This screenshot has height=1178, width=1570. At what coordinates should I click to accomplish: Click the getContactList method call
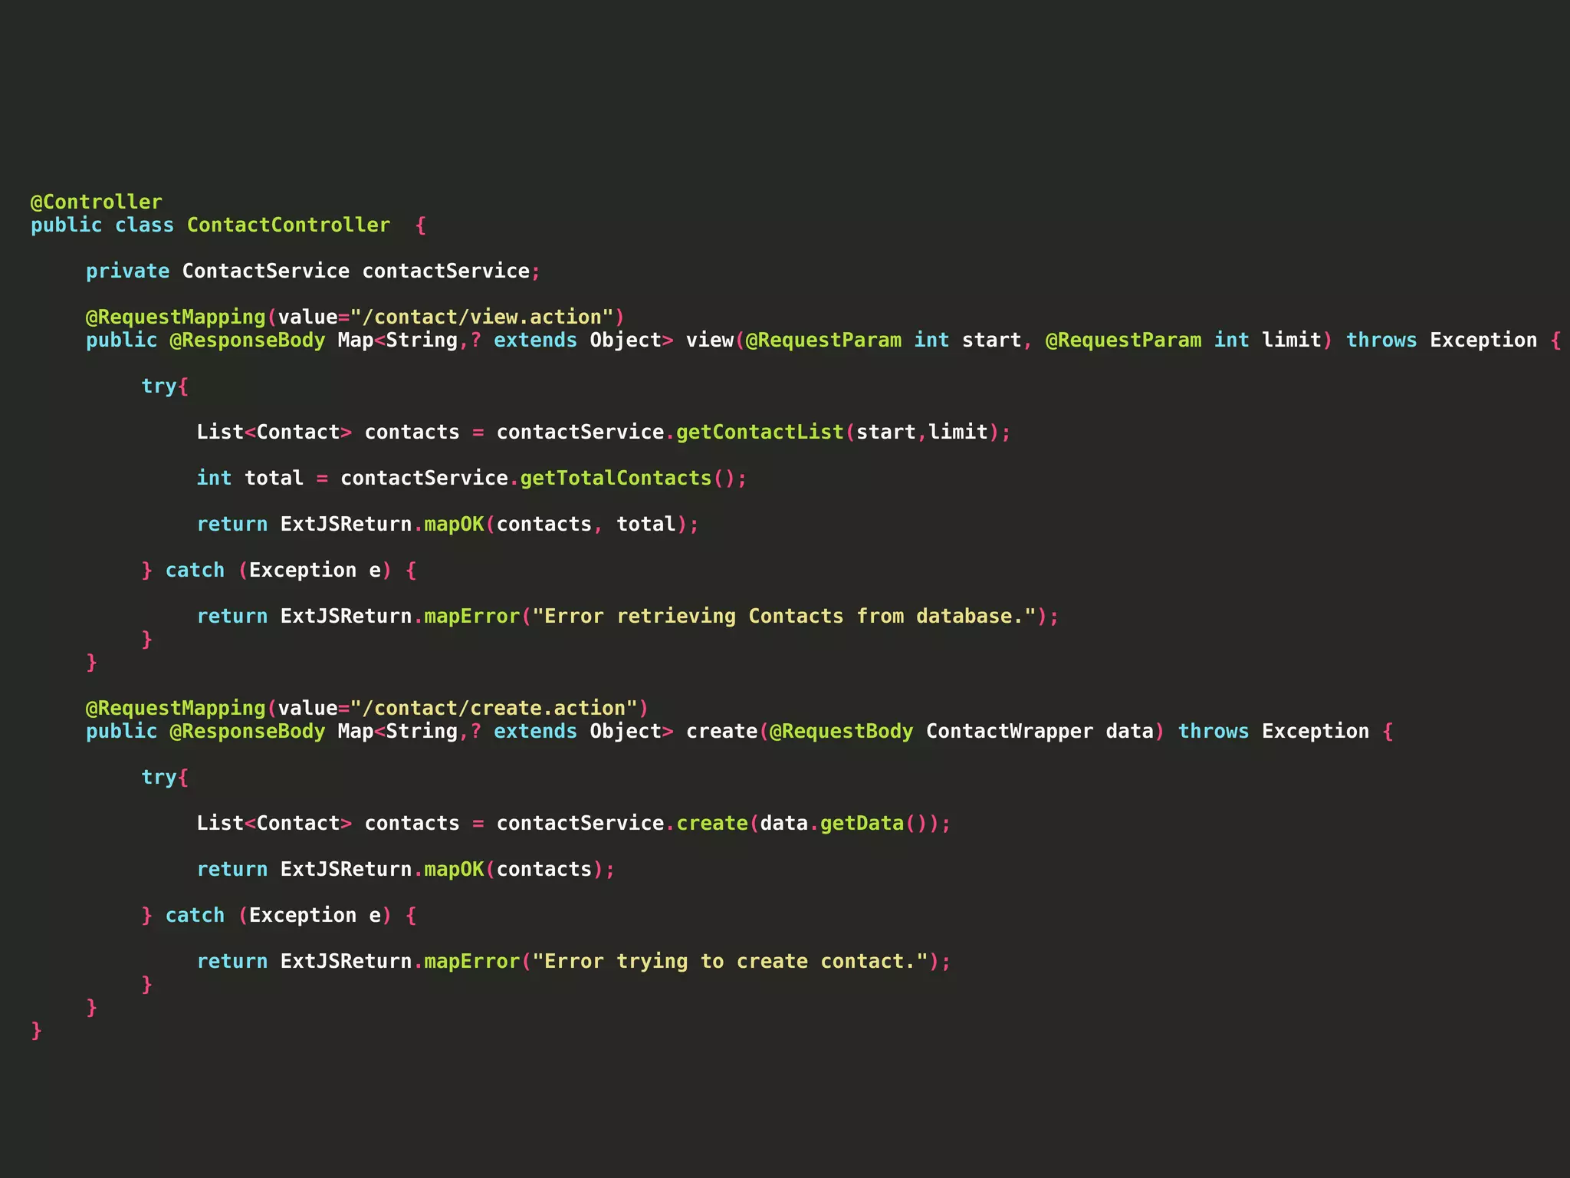(x=759, y=432)
